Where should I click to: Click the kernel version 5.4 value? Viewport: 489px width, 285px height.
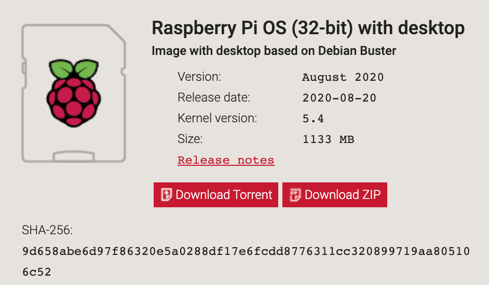[313, 118]
